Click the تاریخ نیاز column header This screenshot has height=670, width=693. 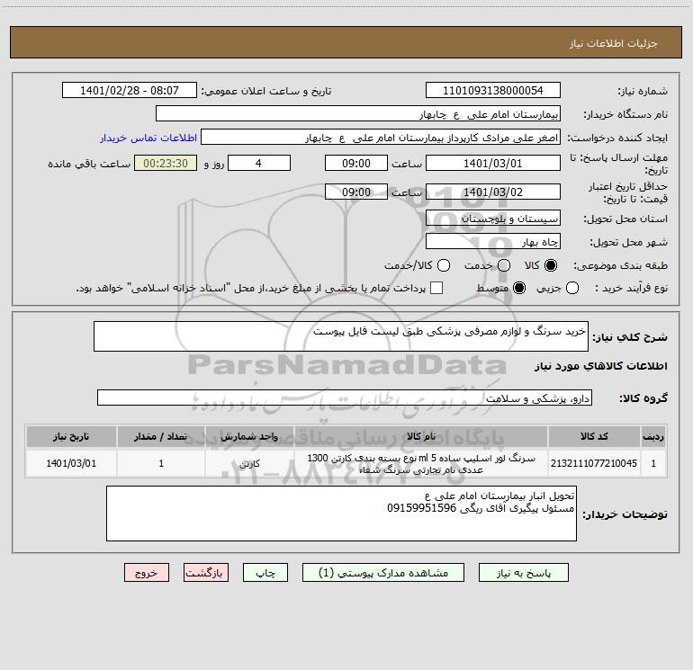pyautogui.click(x=71, y=437)
